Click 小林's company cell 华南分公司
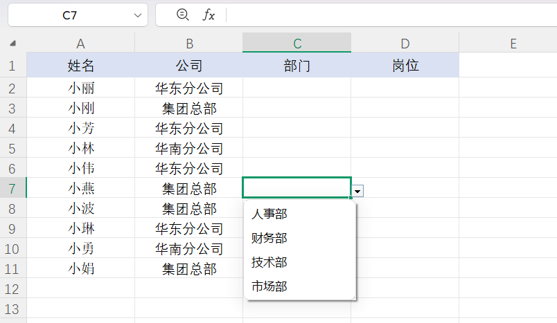 [189, 148]
